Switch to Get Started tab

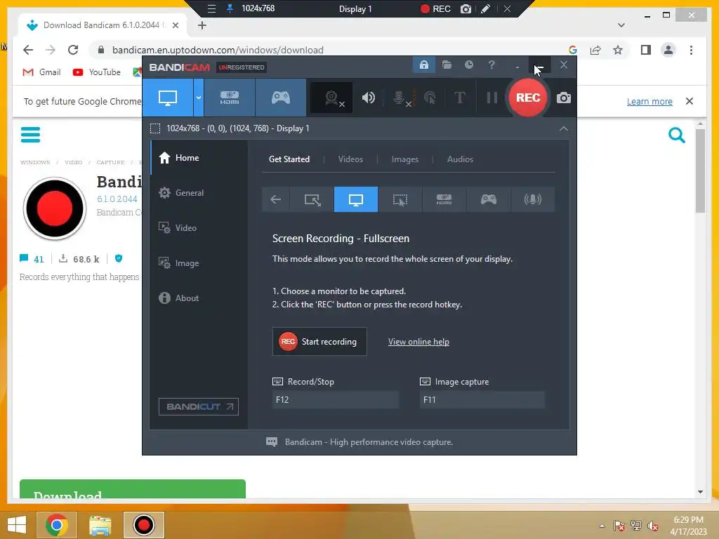[289, 159]
